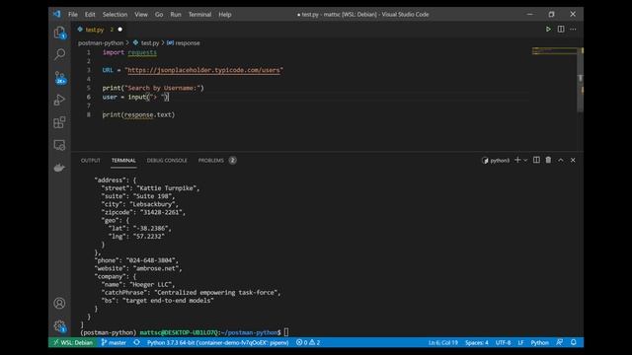Change Spaces: 4 indentation setting
This screenshot has height=355, width=632.
477,342
